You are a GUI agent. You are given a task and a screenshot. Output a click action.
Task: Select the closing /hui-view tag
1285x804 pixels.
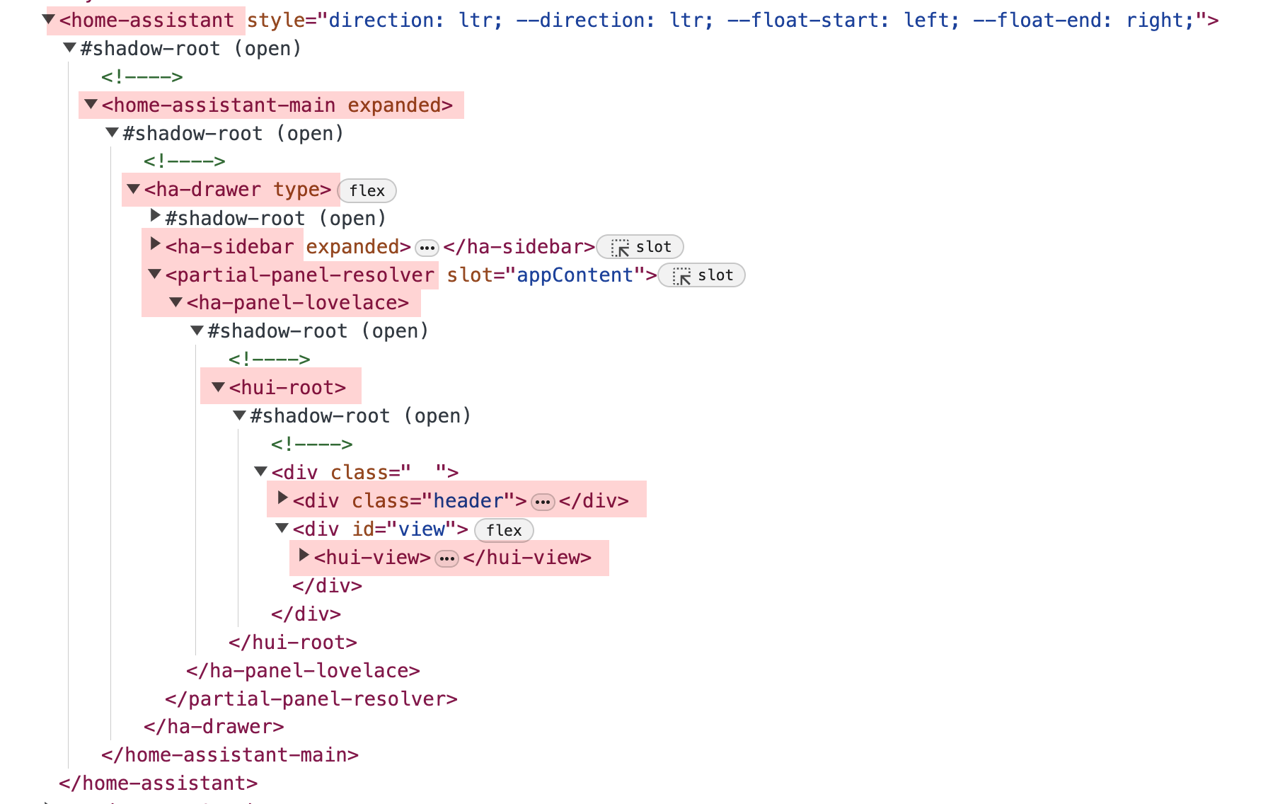point(527,558)
